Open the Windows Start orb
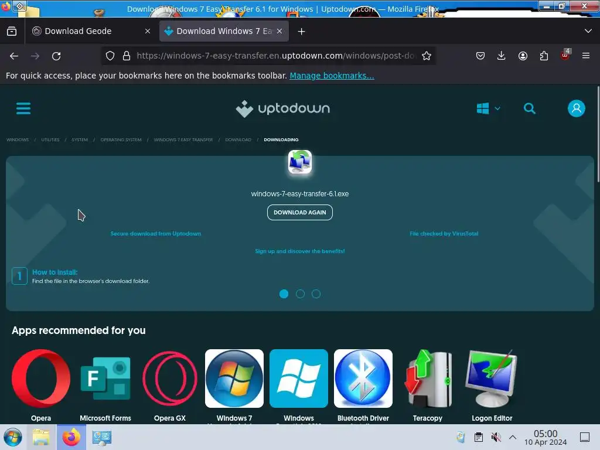600x450 pixels. click(13, 437)
